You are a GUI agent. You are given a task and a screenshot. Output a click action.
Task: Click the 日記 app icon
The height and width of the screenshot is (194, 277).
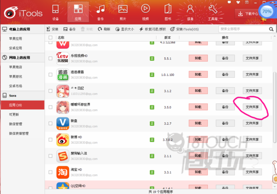tap(63, 91)
